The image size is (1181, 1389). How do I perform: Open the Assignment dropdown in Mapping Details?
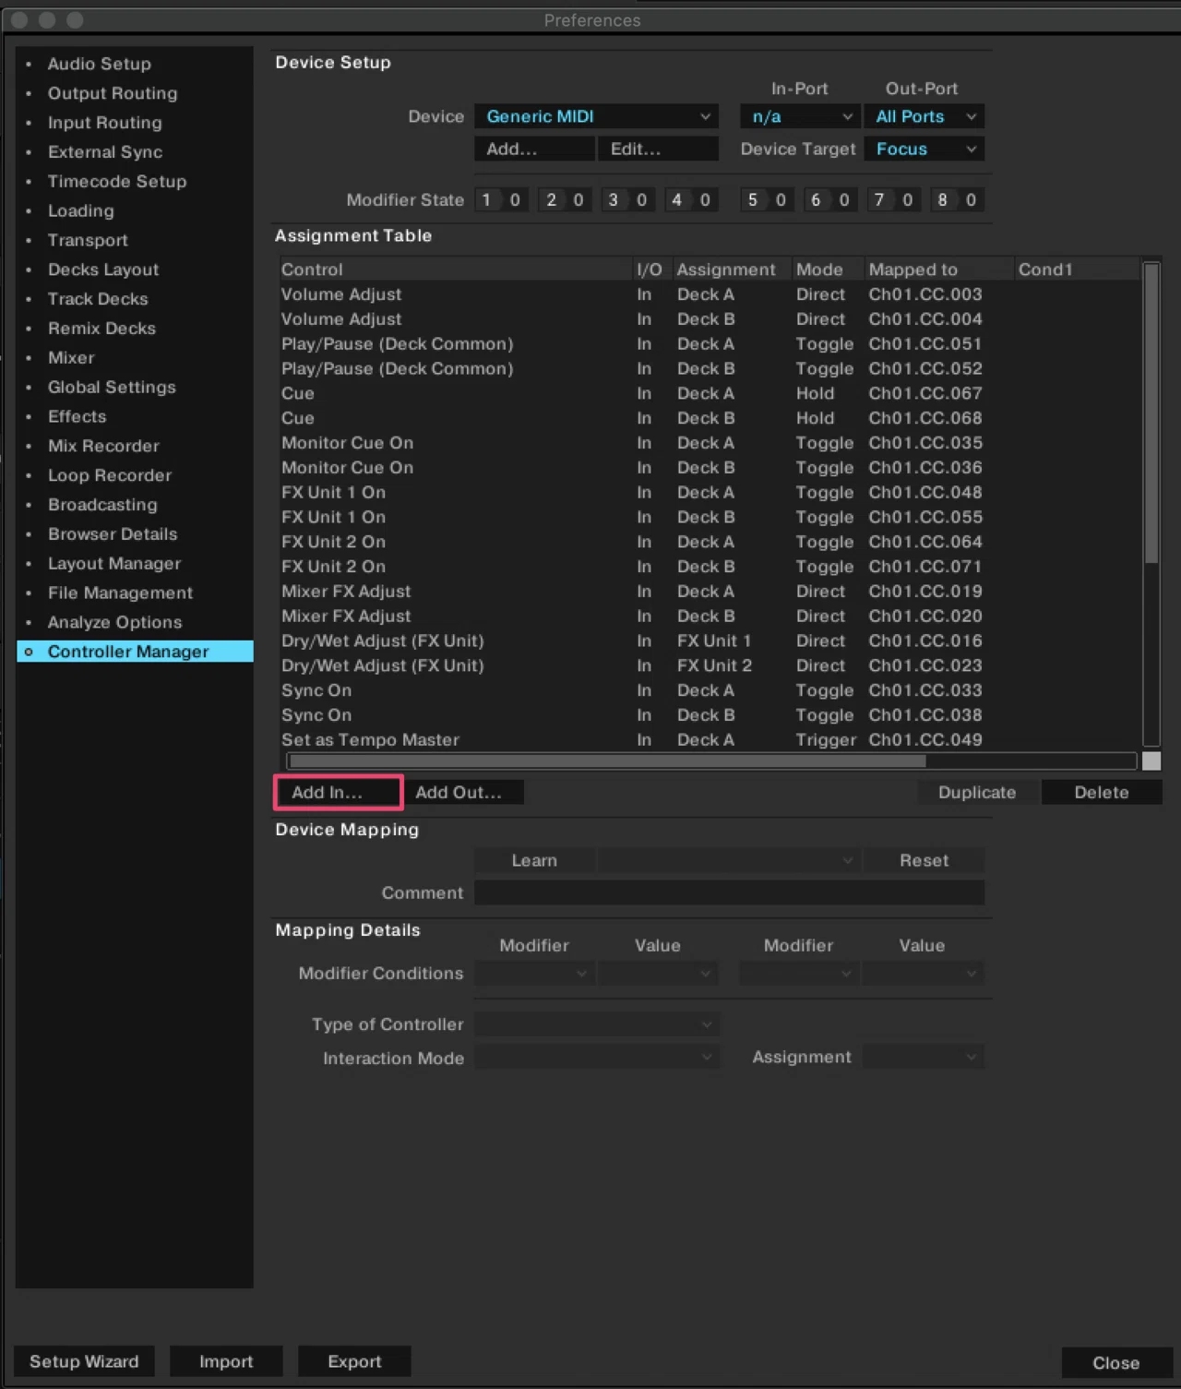(924, 1057)
